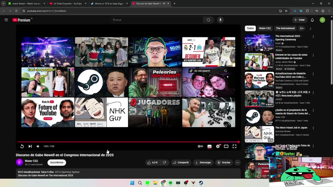Open The International 2025 Opening Ceremony sidebar thumbnail
The height and width of the screenshot is (187, 333).
259,43
